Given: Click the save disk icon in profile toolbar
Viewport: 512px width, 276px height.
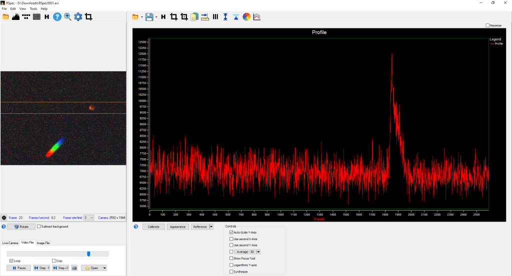Looking at the screenshot, I should pos(149,17).
